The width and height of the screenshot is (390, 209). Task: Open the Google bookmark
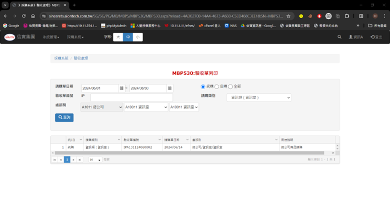click(x=11, y=25)
